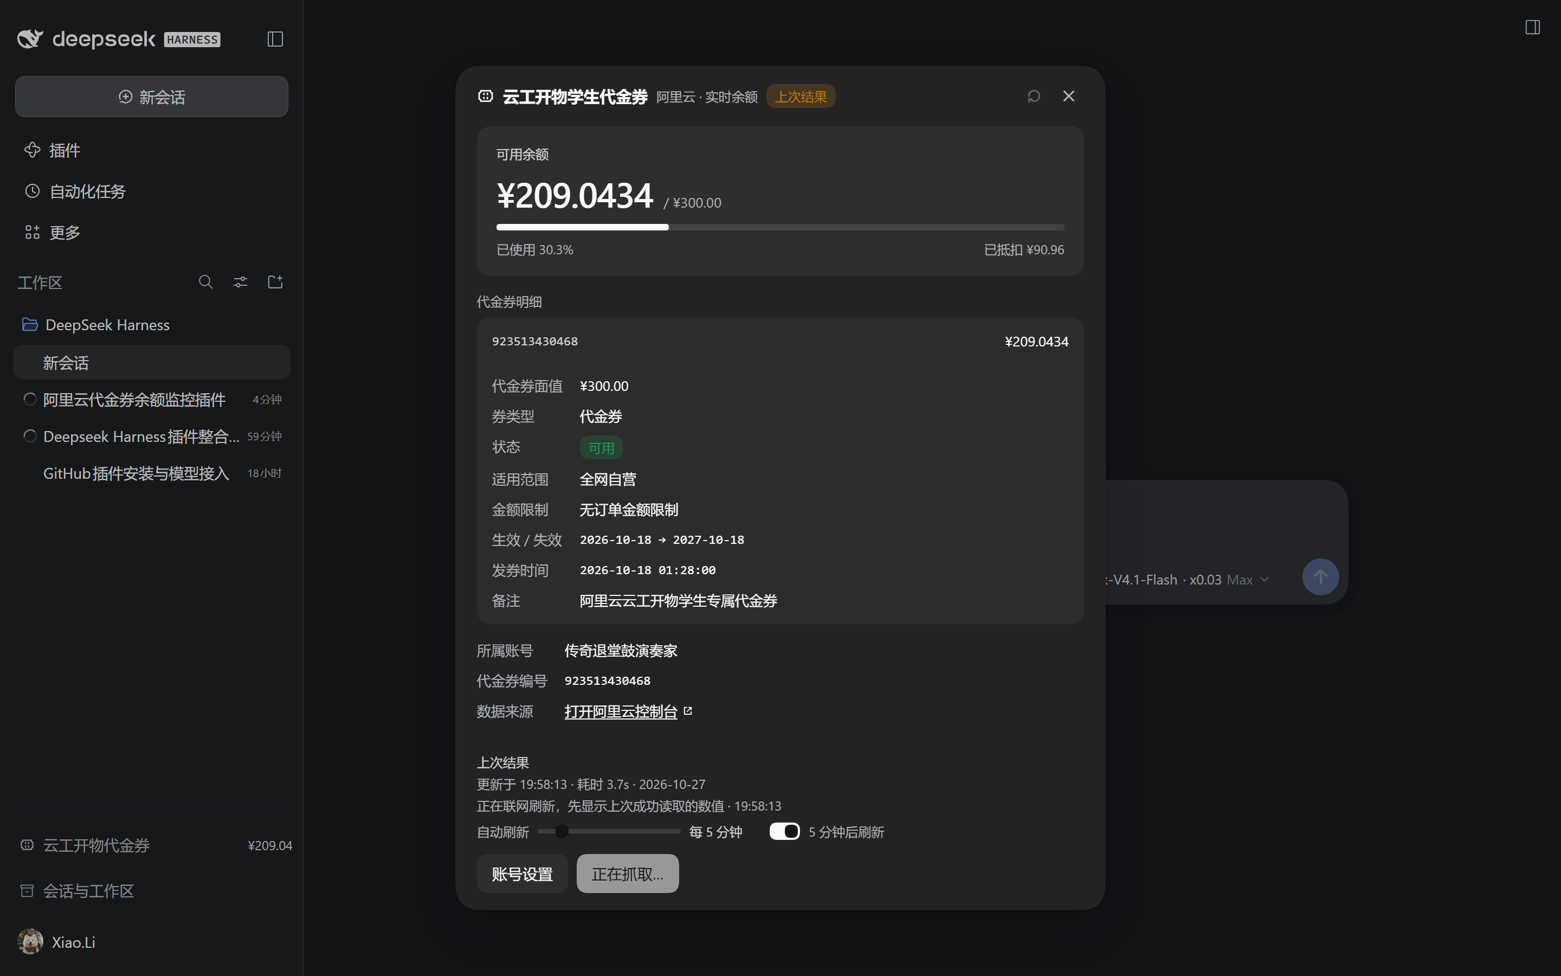Expand the model selector dropdown chevron
The image size is (1561, 976).
(x=1265, y=579)
